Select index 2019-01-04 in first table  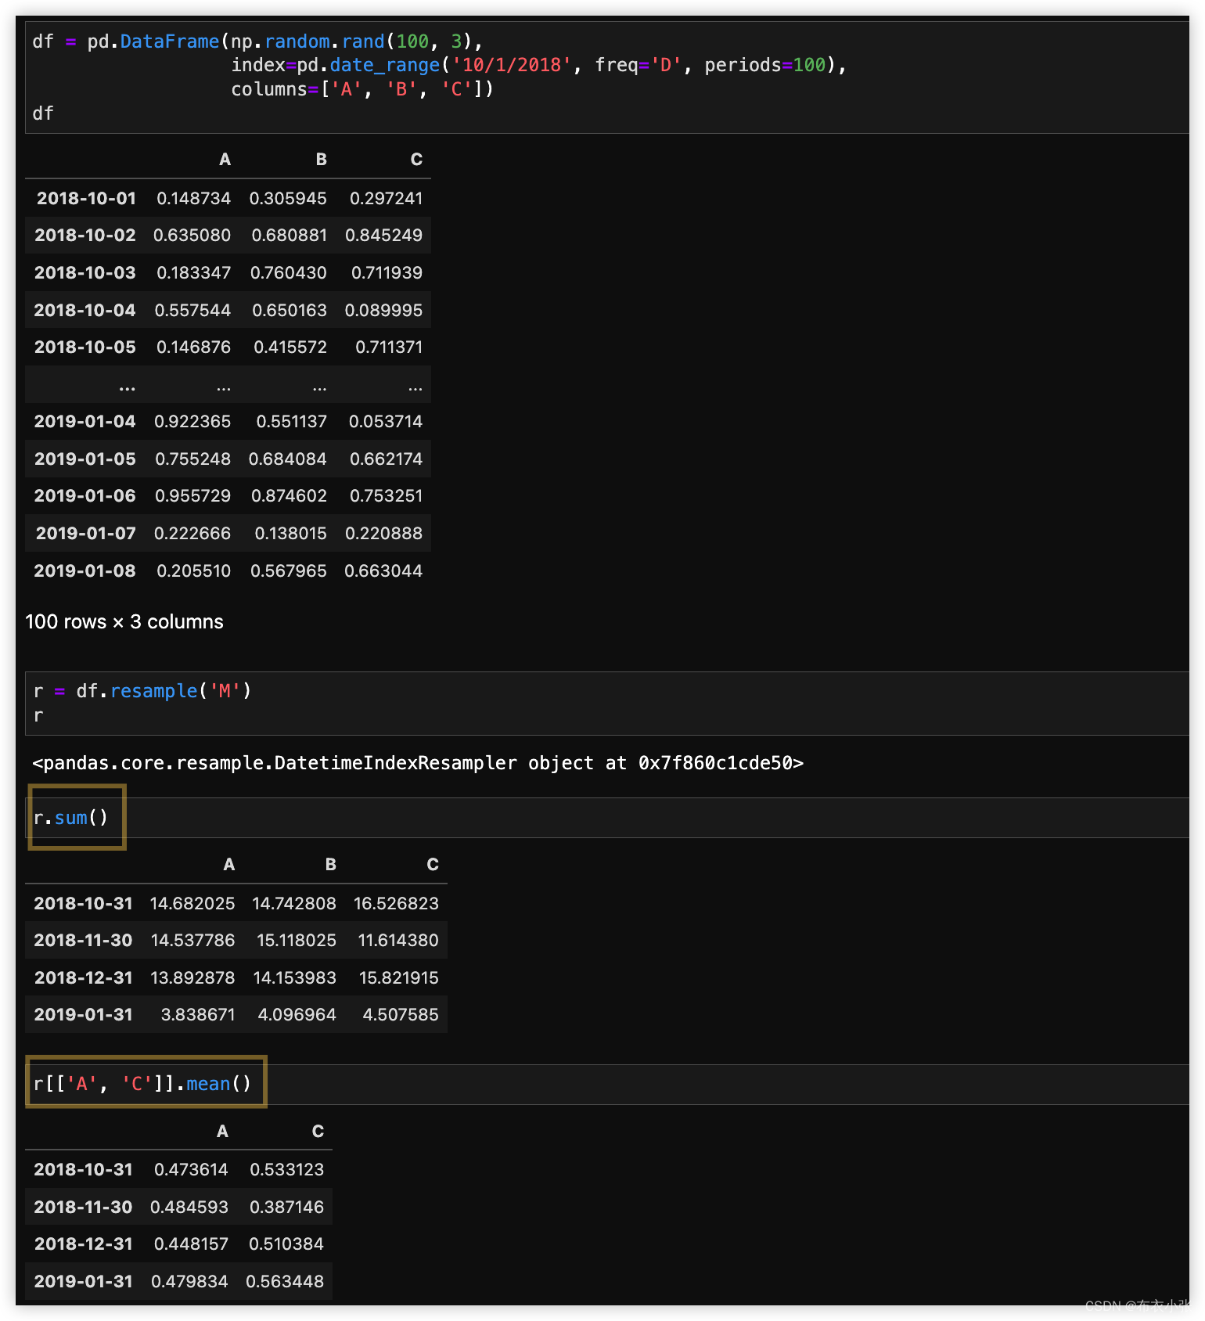(x=85, y=422)
